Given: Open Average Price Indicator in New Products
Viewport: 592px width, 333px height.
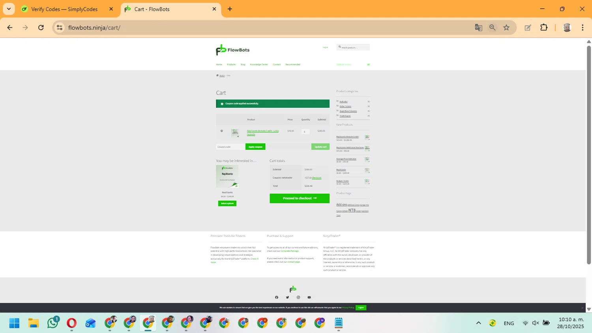Looking at the screenshot, I should 346,159.
